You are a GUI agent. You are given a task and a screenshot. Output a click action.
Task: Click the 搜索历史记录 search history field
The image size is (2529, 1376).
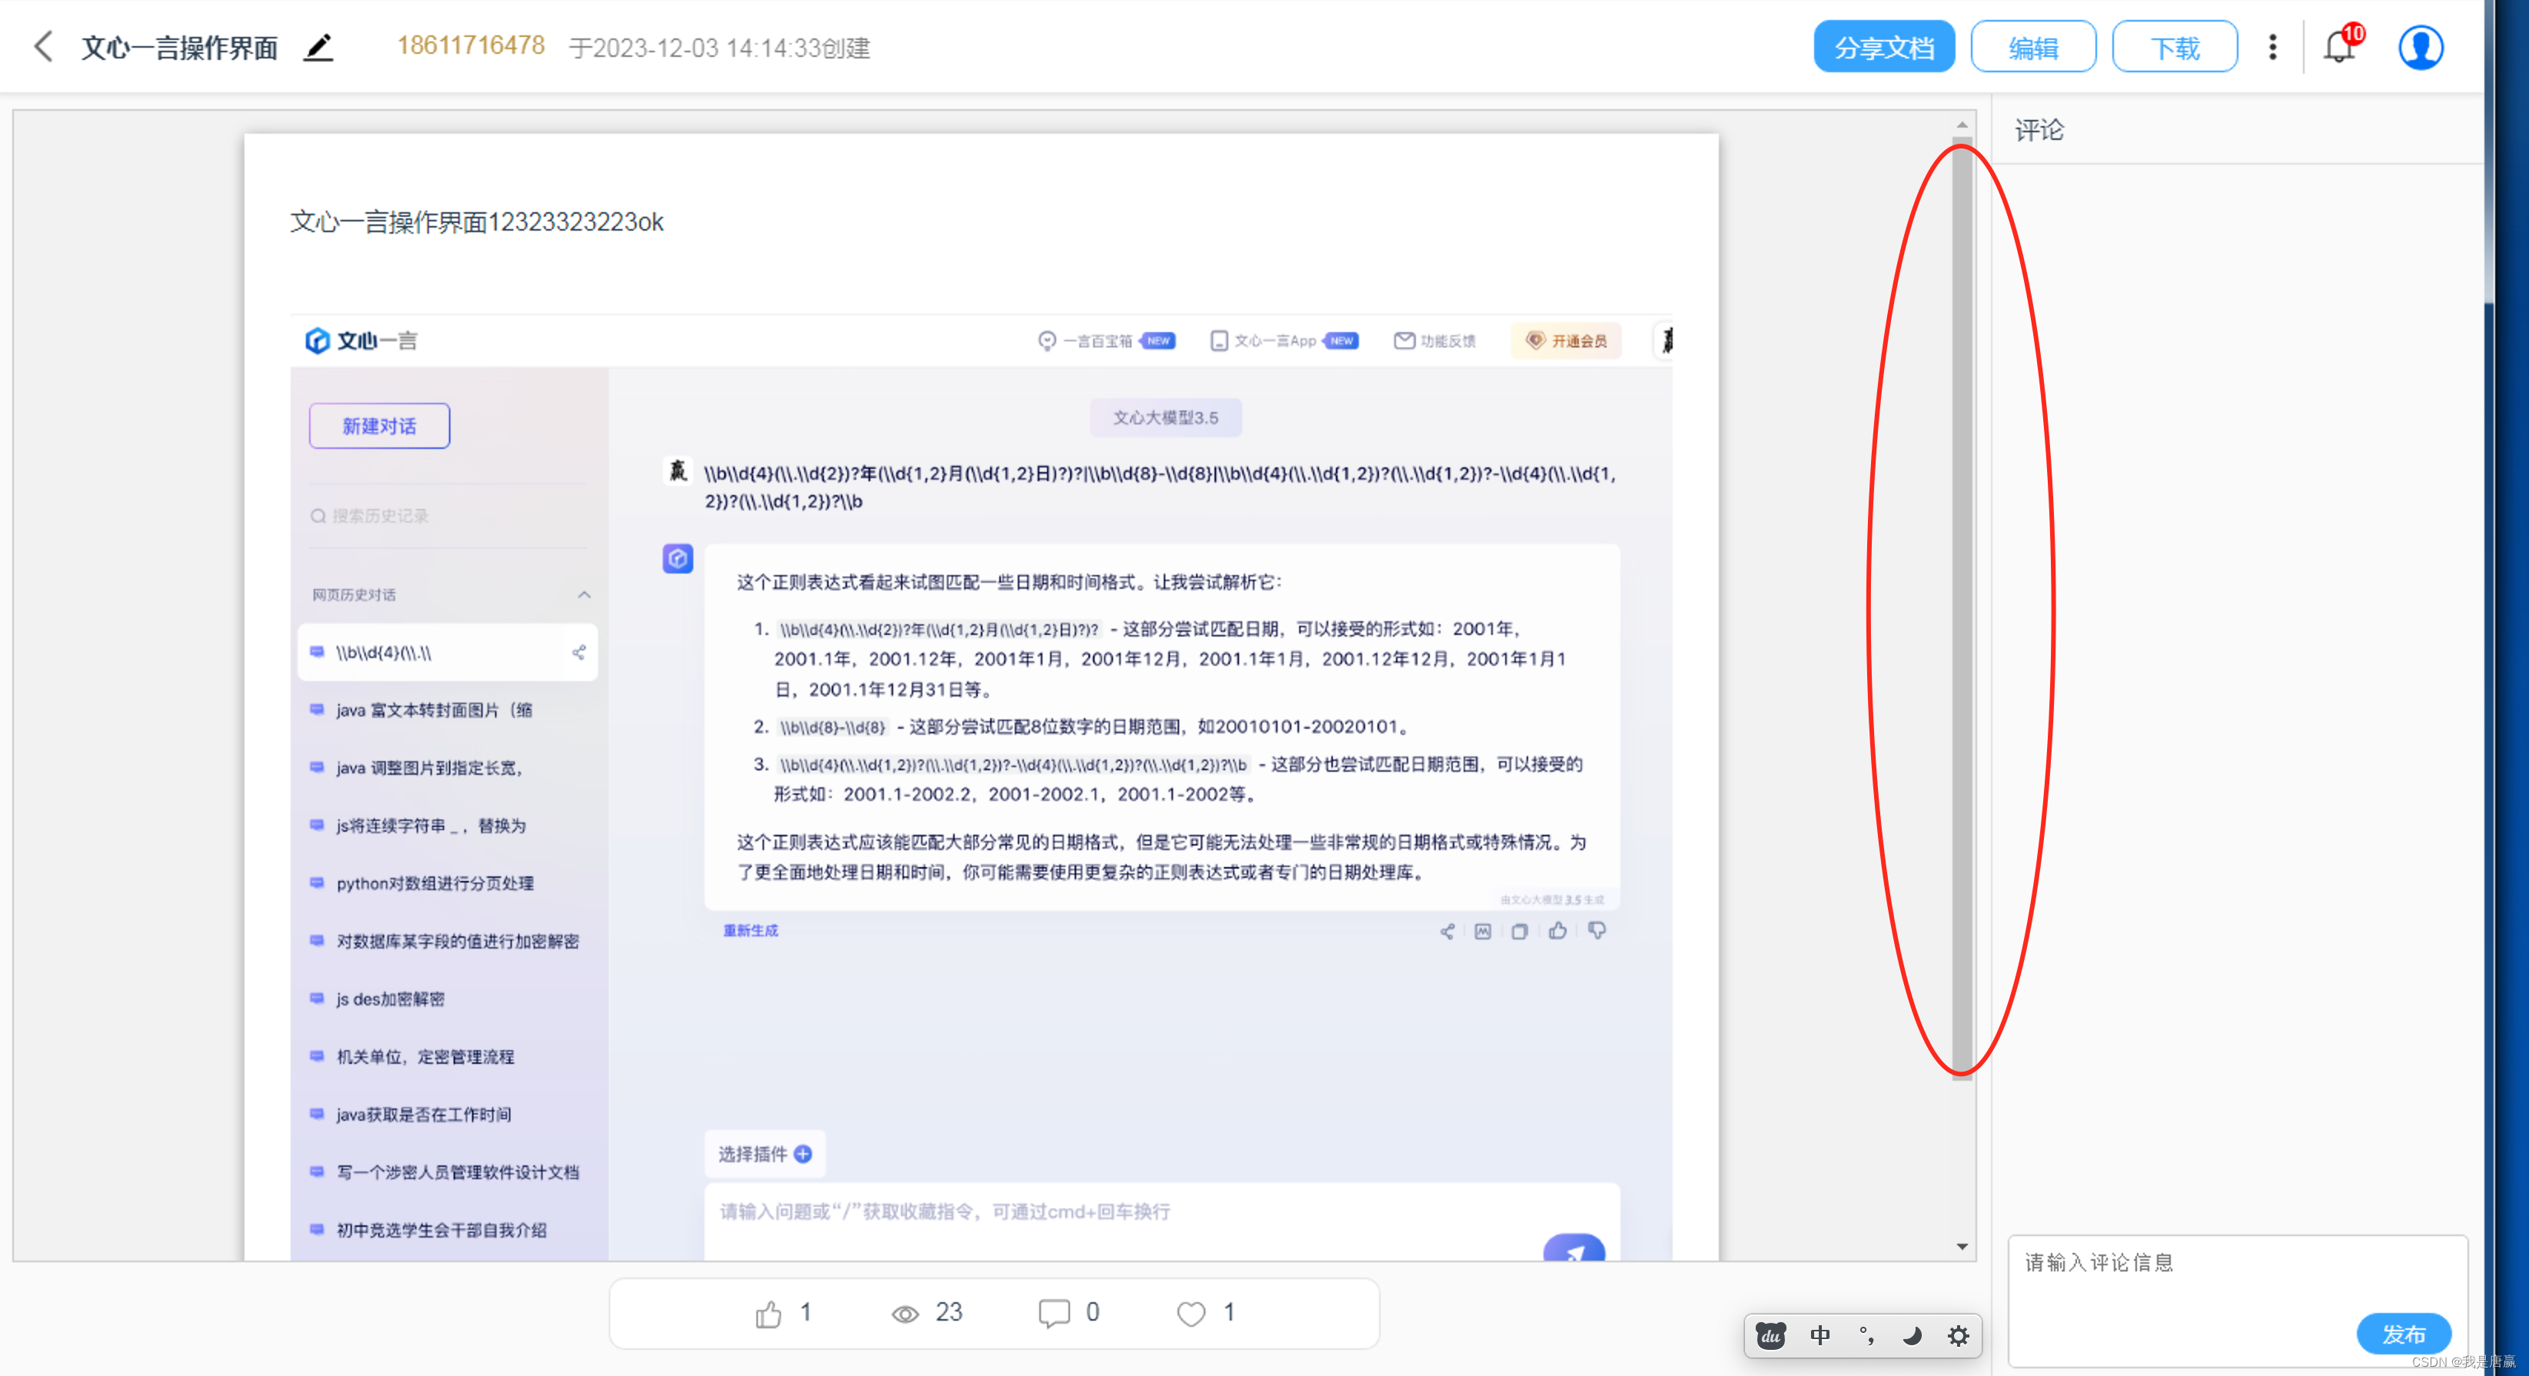[449, 512]
